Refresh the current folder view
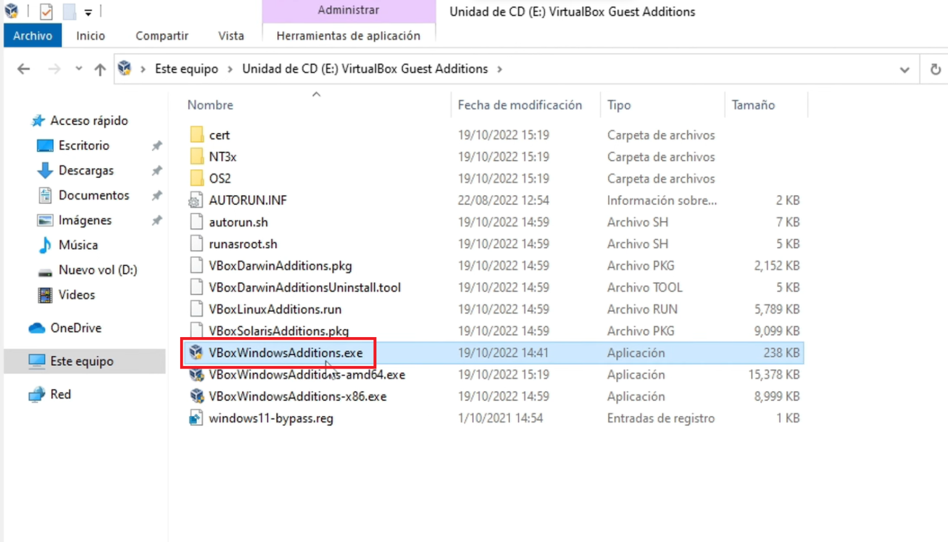948x542 pixels. [935, 69]
